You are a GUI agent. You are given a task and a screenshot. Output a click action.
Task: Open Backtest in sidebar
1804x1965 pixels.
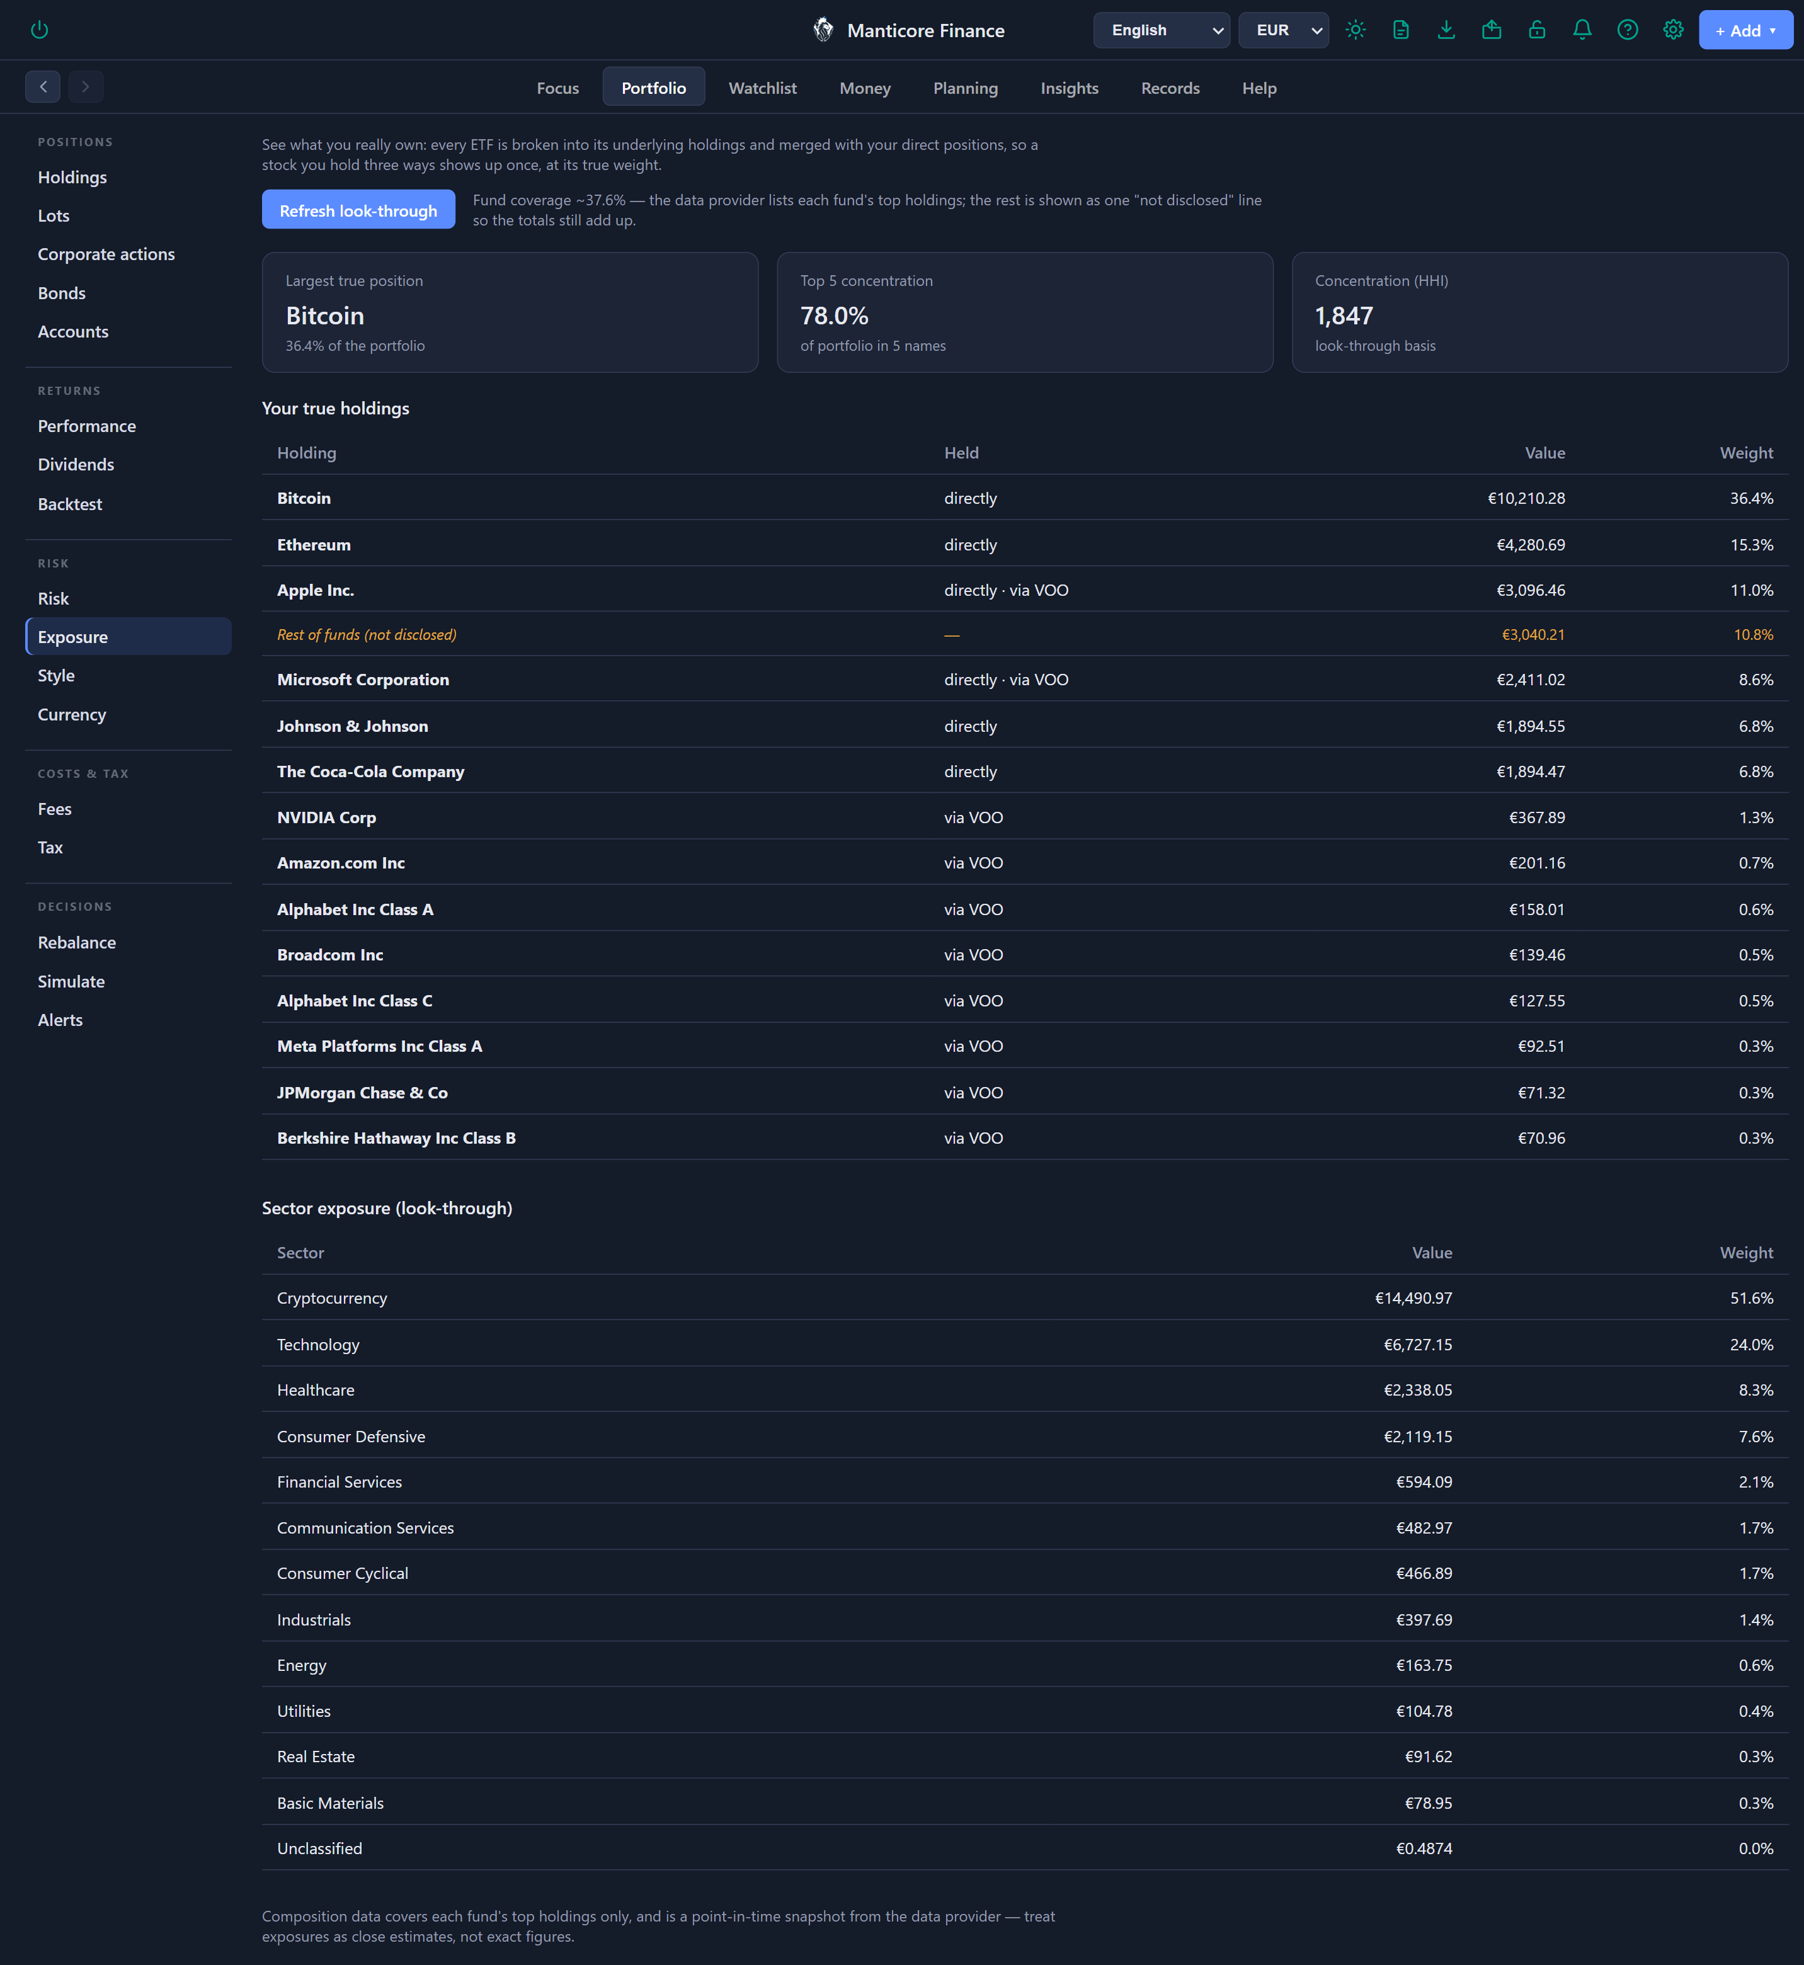pos(129,504)
